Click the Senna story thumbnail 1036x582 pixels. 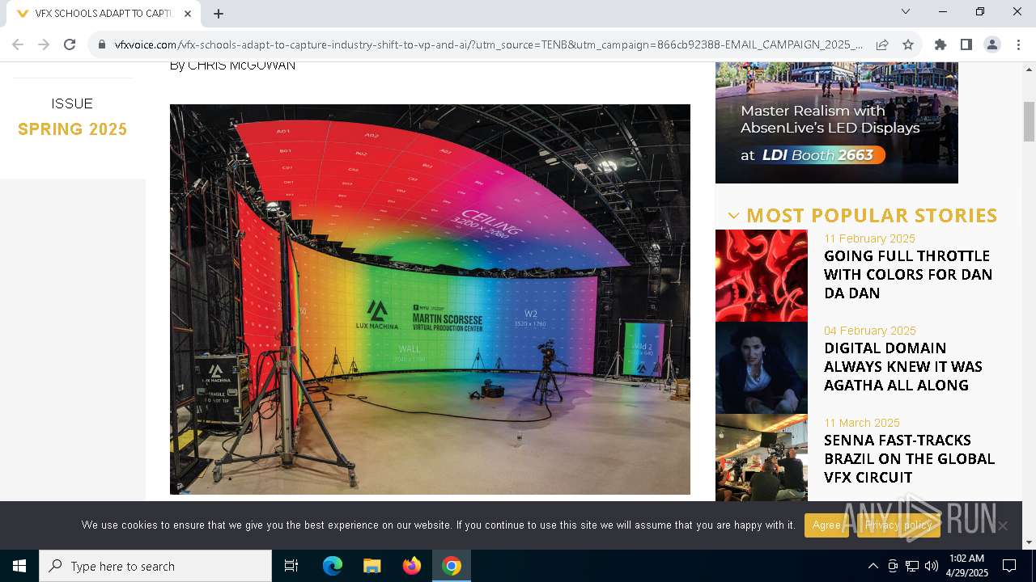coord(762,458)
